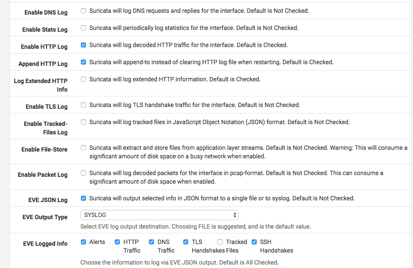This screenshot has height=268, width=413.
Task: Uncheck the Enable HTTP Log option
Action: point(83,45)
